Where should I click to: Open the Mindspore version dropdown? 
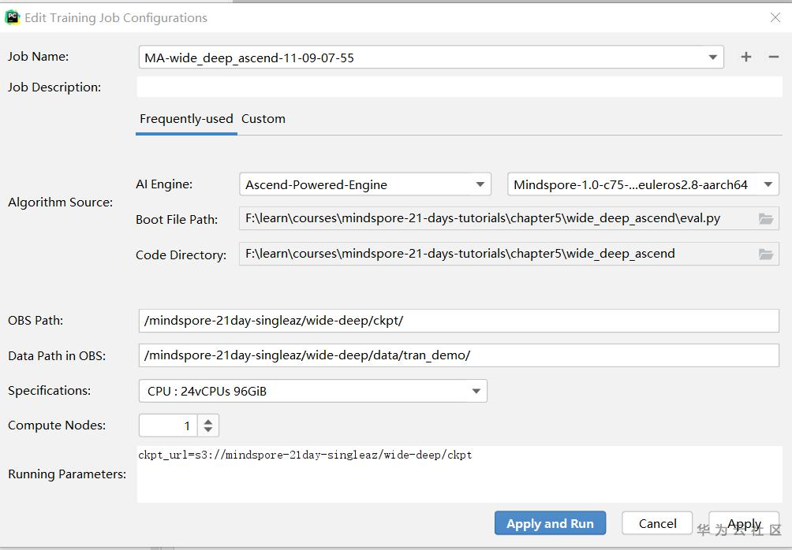tap(768, 184)
